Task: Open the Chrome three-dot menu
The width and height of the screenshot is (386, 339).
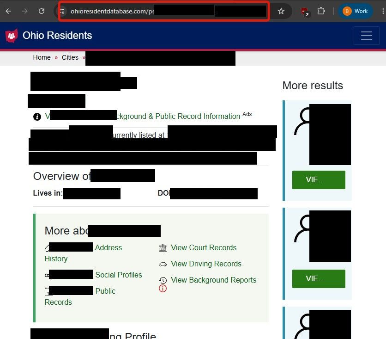Action: coord(383,11)
